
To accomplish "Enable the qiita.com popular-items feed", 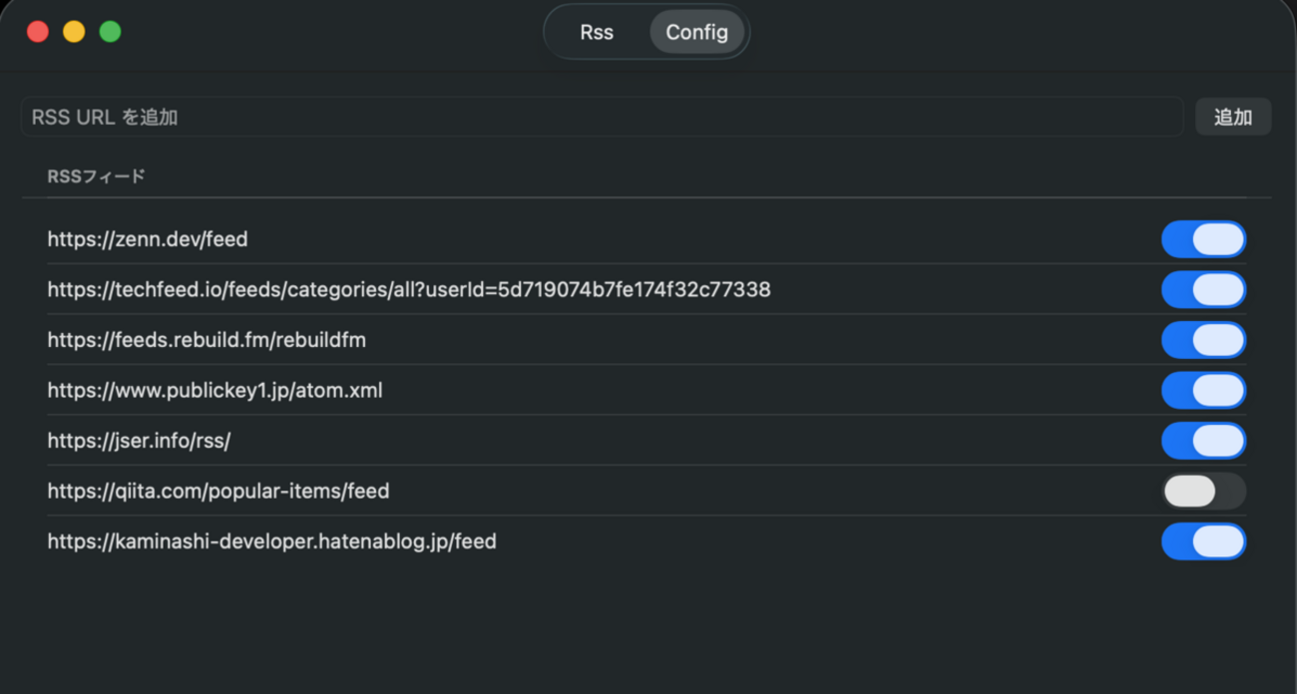I will [1203, 492].
